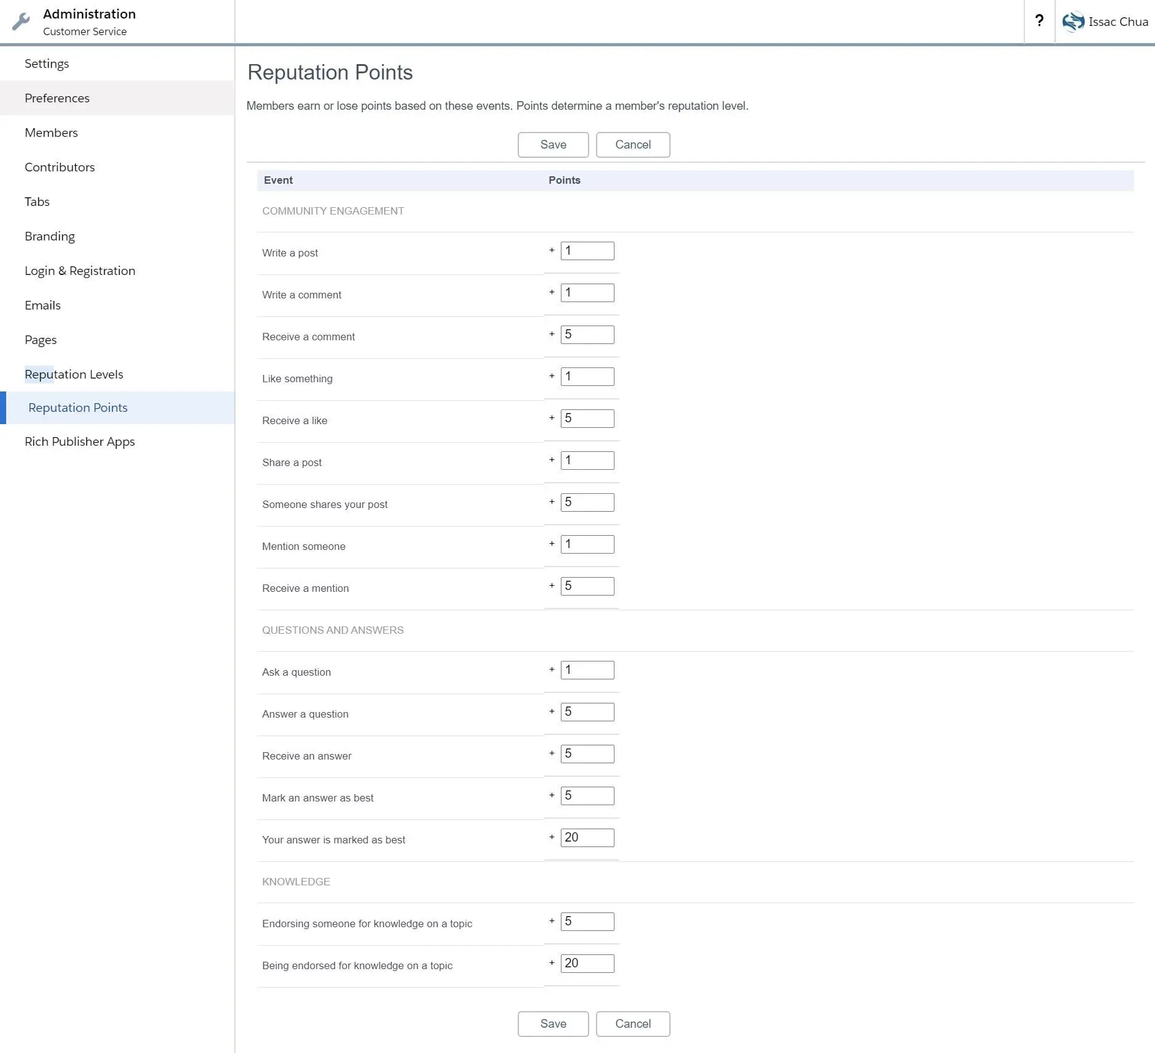Viewport: 1155px width, 1053px height.
Task: Edit points for Share a post
Action: pyautogui.click(x=587, y=461)
